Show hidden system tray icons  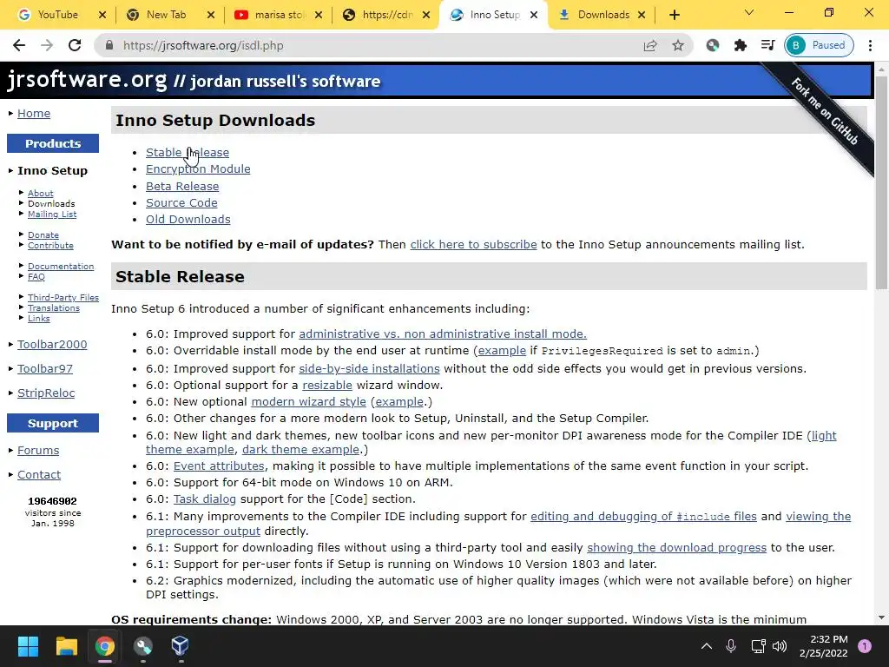pyautogui.click(x=707, y=646)
